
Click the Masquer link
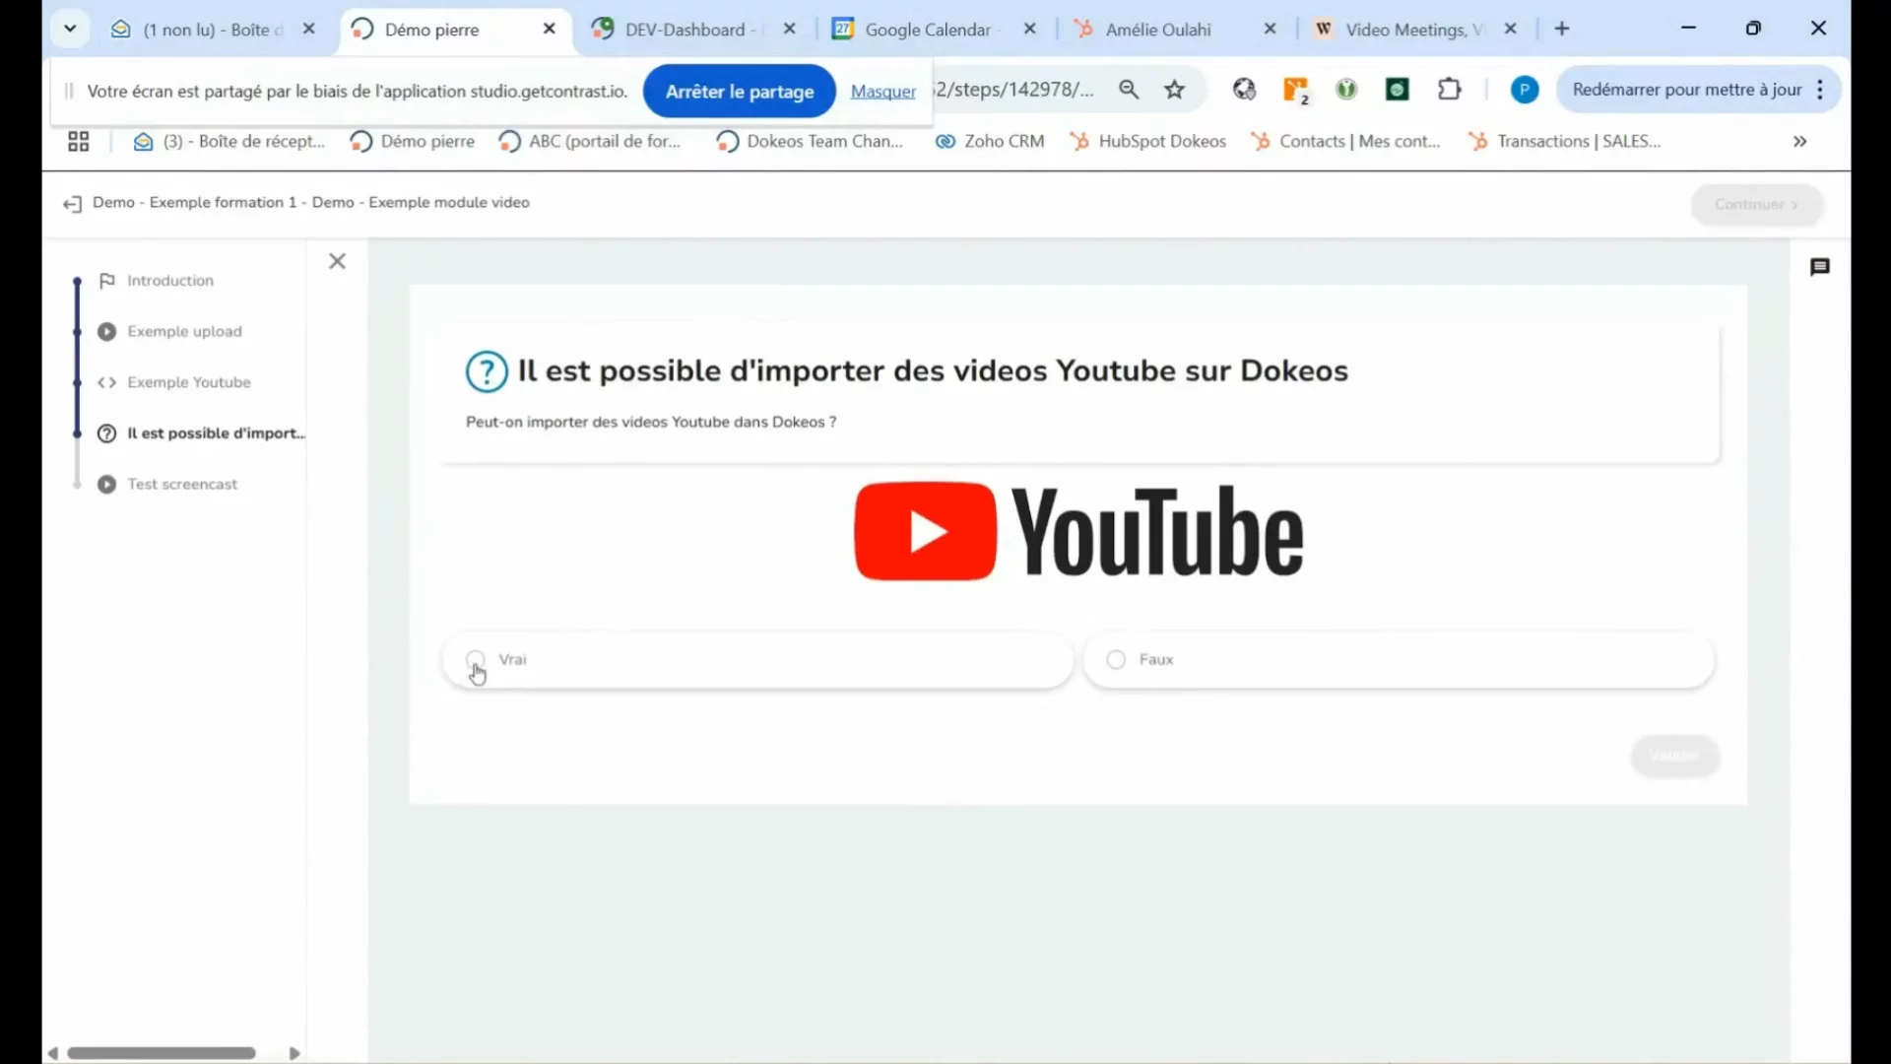[882, 92]
